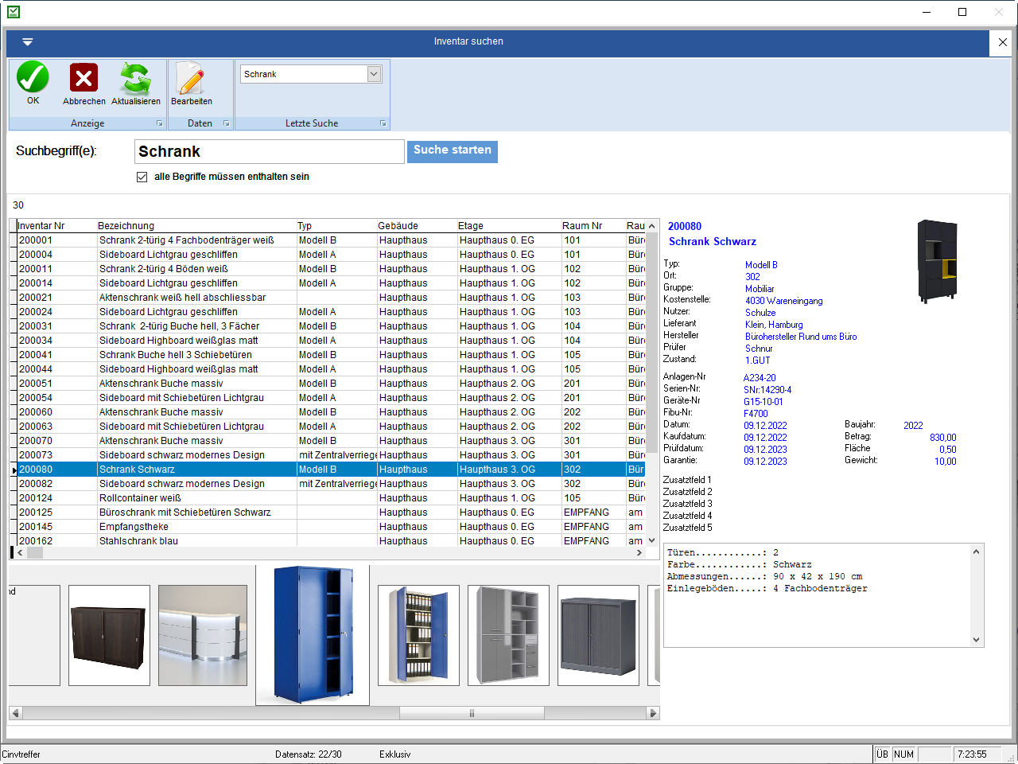Screen dimensions: 1018x764
Task: Select the white reception desk thumbnail
Action: pyautogui.click(x=203, y=635)
